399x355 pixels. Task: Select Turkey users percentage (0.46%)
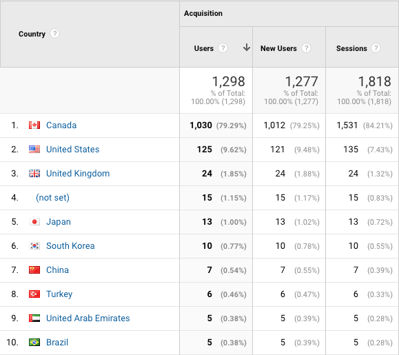(x=234, y=294)
